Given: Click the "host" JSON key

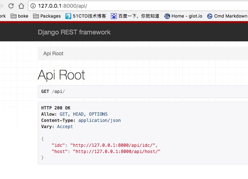Looking at the screenshot, I should (x=60, y=152).
